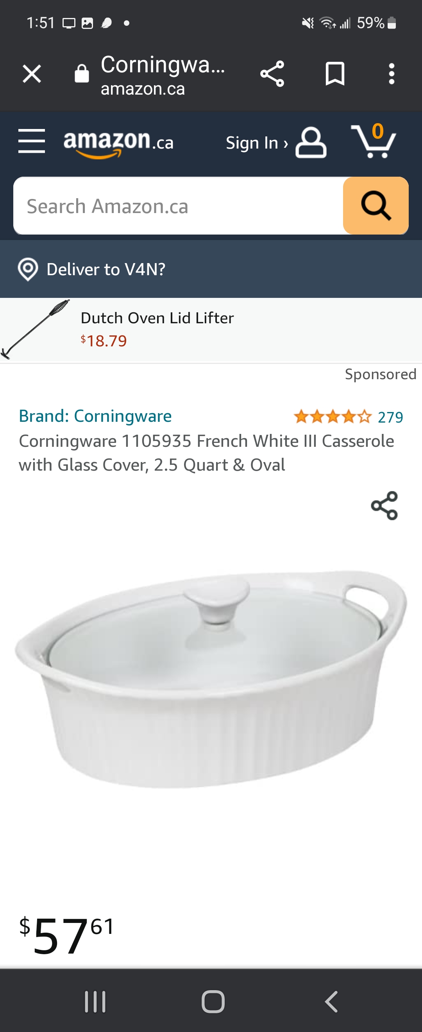This screenshot has width=422, height=1032.
Task: Open the 279 reviews count
Action: [x=390, y=417]
